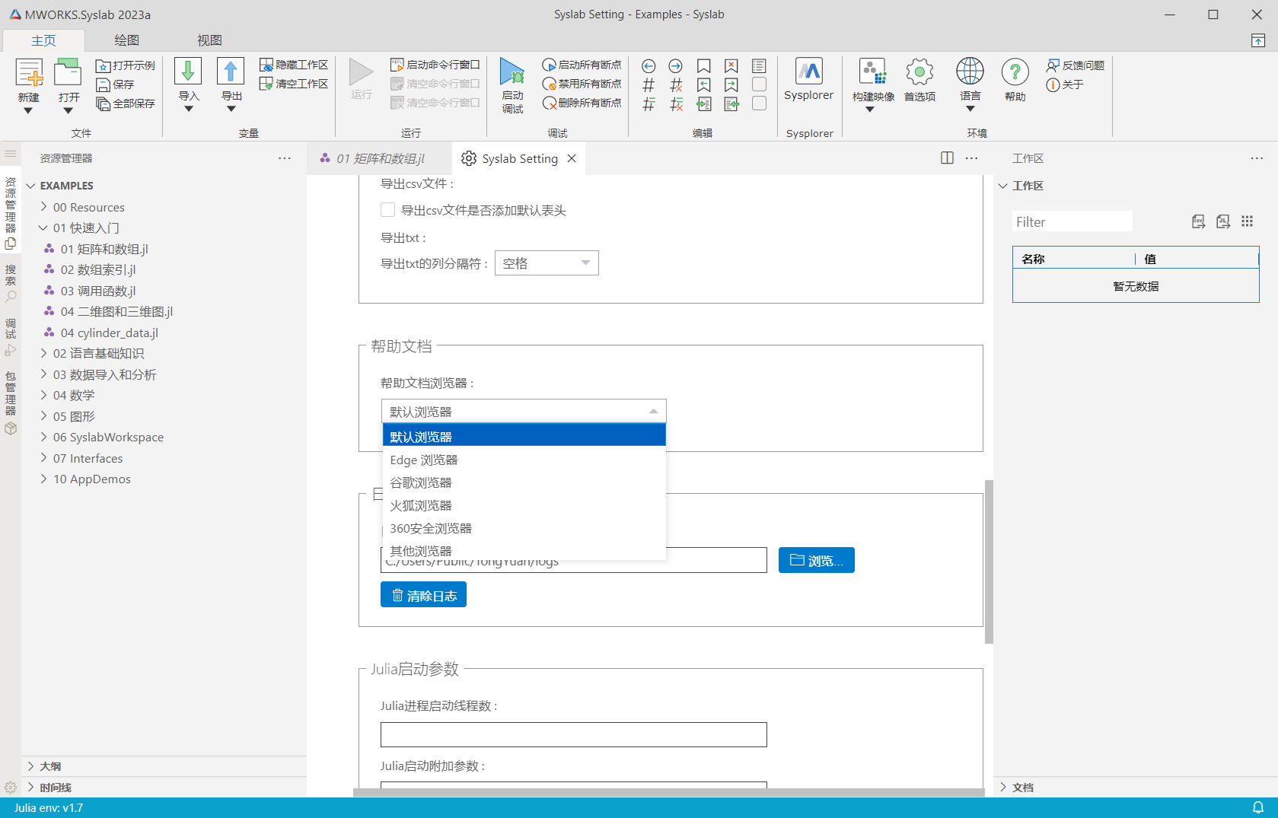Click the 导入 import variable icon

click(x=188, y=72)
